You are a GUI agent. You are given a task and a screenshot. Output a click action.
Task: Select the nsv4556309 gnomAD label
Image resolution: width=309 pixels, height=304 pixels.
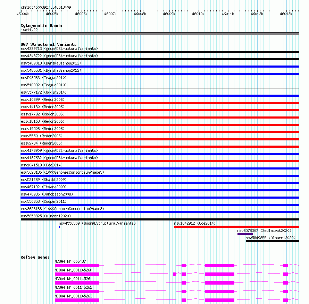click(x=97, y=223)
